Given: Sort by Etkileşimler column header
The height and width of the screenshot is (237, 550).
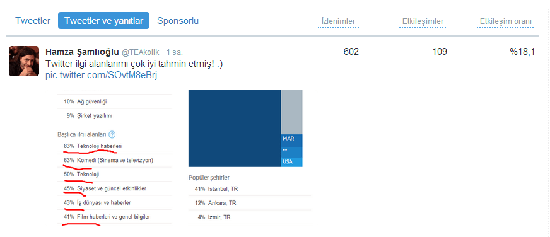Looking at the screenshot, I should click(423, 21).
